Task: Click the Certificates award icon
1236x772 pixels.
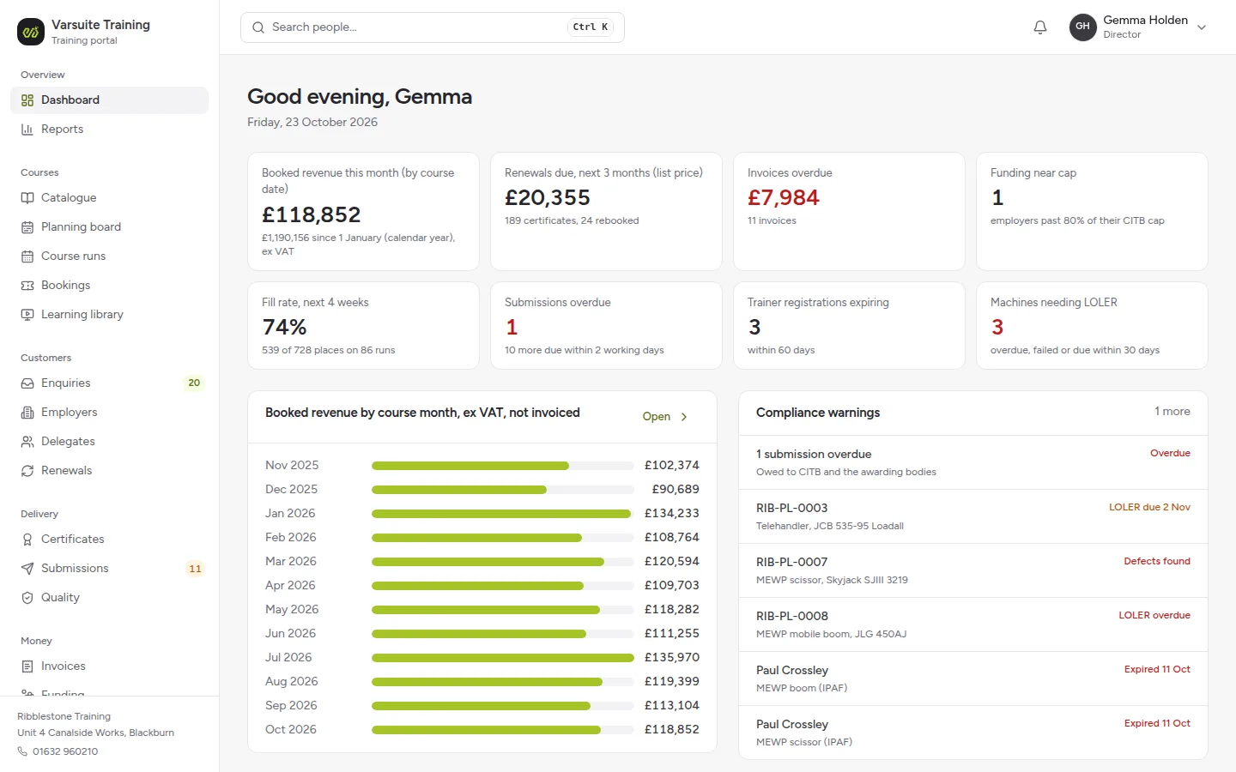Action: 27,540
